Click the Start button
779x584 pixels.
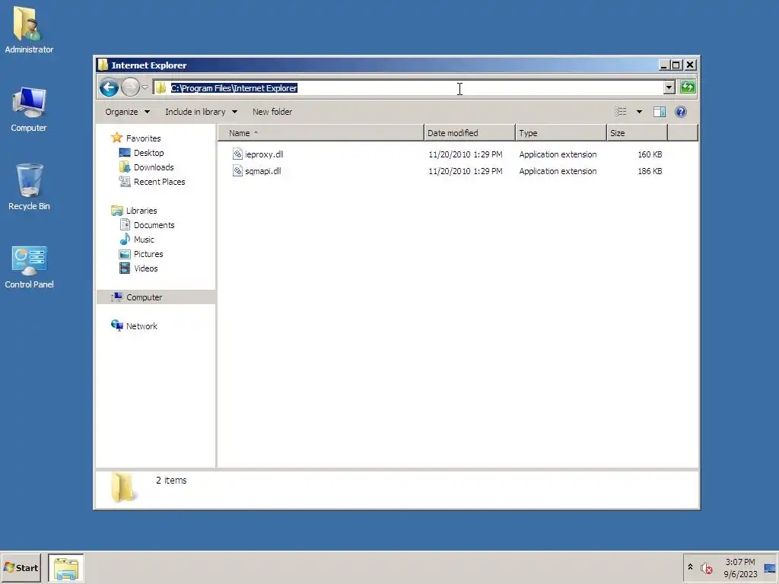pos(21,567)
